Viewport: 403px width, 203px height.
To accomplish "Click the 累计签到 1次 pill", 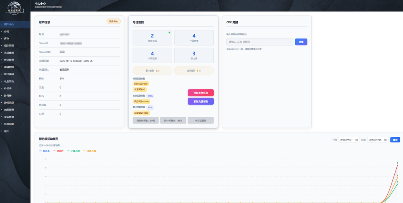I will pyautogui.click(x=152, y=71).
